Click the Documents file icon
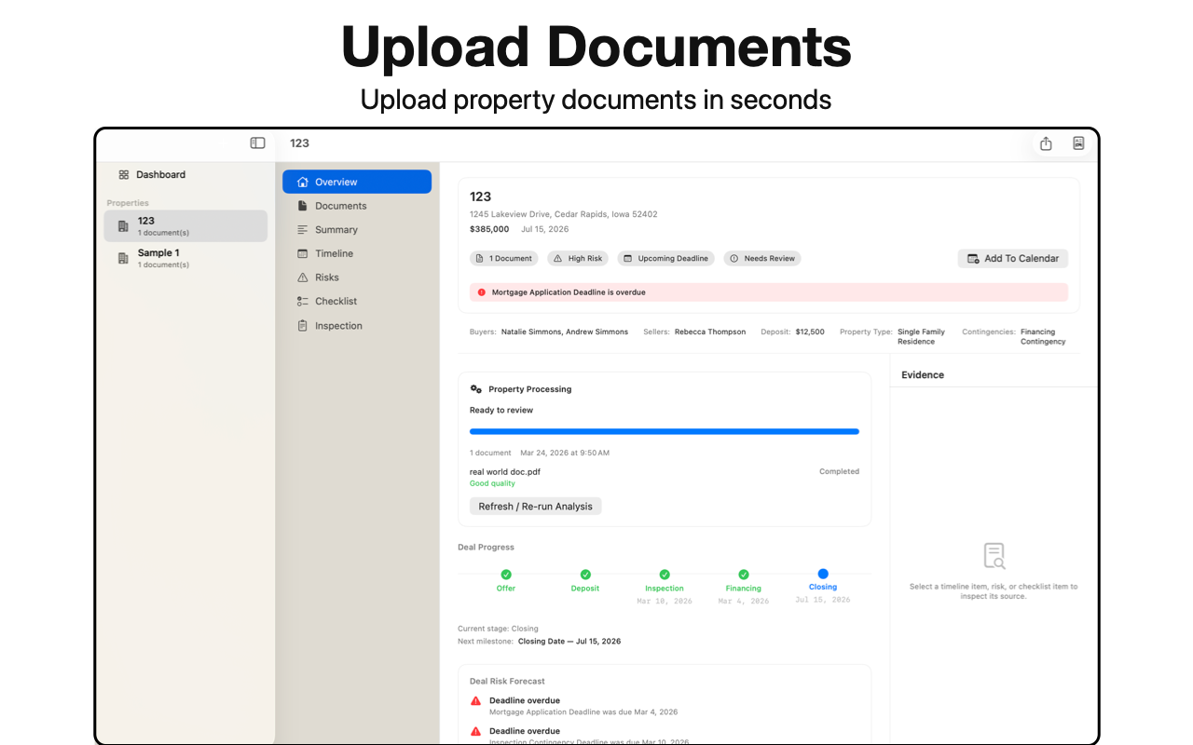The image size is (1193, 745). coord(302,206)
